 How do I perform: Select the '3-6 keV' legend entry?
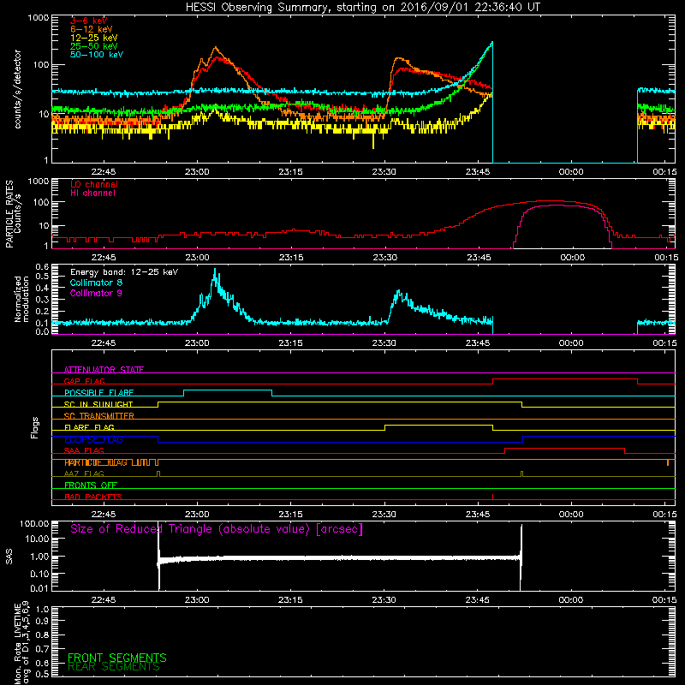[89, 21]
